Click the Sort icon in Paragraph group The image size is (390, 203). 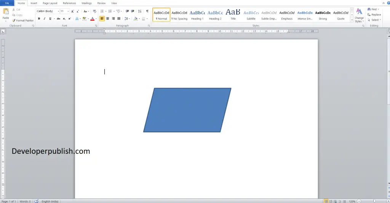(140, 11)
